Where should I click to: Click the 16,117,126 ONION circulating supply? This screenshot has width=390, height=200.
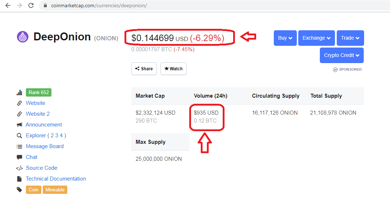(275, 113)
